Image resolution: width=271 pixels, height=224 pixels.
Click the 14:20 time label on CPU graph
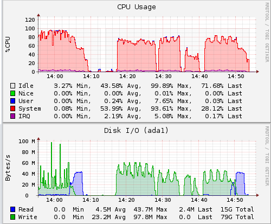coord(127,76)
